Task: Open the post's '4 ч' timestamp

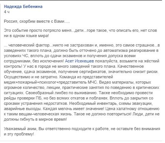Action: point(7,12)
